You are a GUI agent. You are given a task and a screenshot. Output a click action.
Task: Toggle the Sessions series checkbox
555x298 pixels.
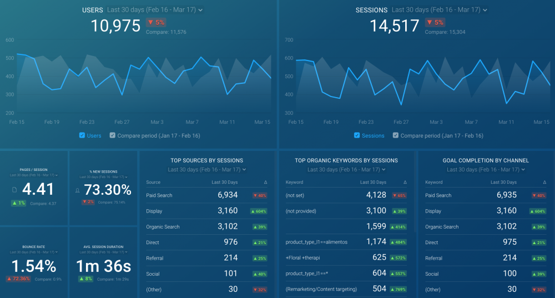click(357, 135)
